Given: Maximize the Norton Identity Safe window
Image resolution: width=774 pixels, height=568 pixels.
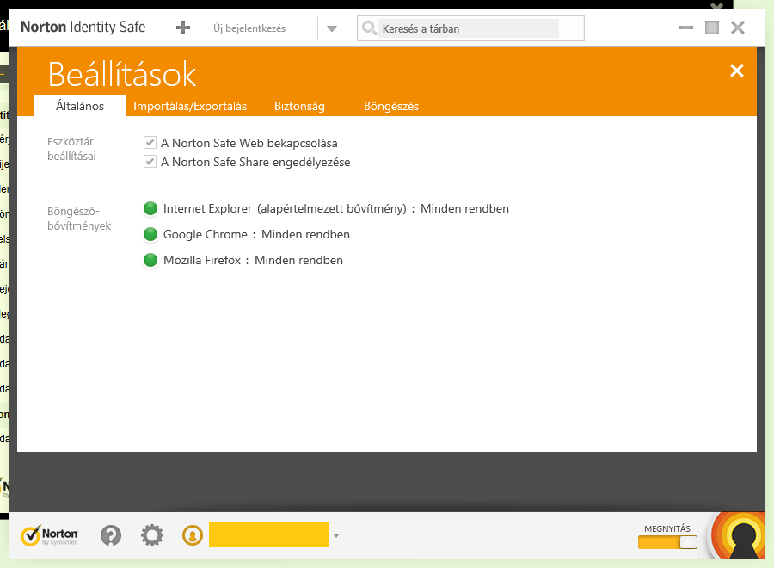Looking at the screenshot, I should [712, 28].
